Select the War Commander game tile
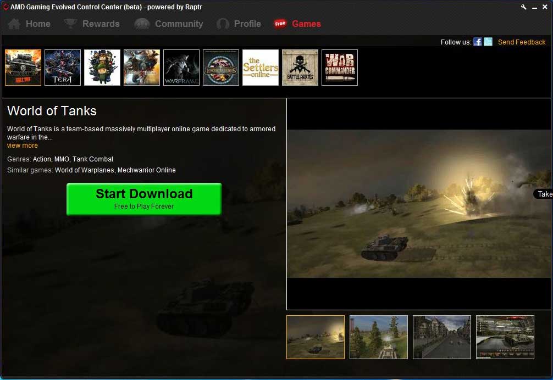The width and height of the screenshot is (553, 380). [x=340, y=67]
